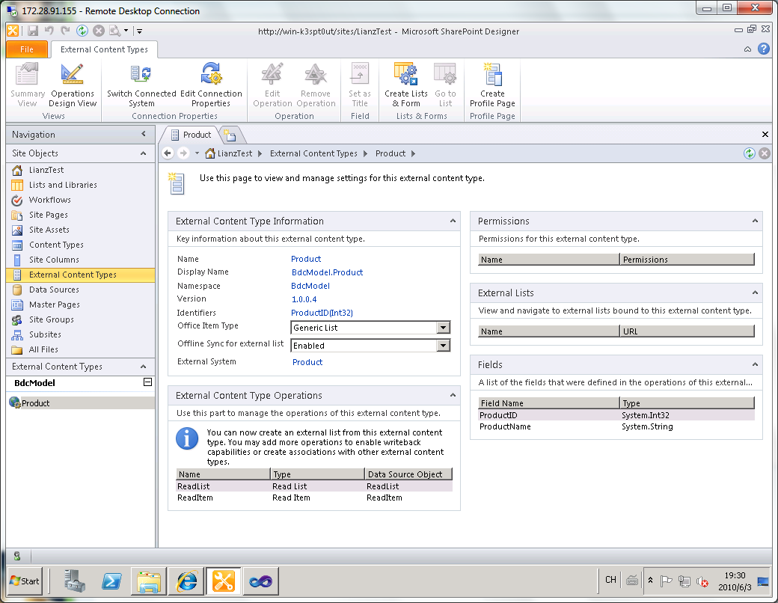Click the version 1.0.0.4 link
Viewport: 778px width, 603px height.
click(304, 299)
